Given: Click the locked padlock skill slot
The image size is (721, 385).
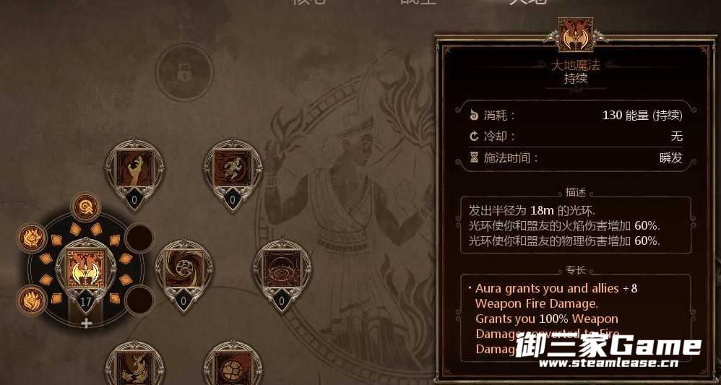Looking at the screenshot, I should coord(184,72).
